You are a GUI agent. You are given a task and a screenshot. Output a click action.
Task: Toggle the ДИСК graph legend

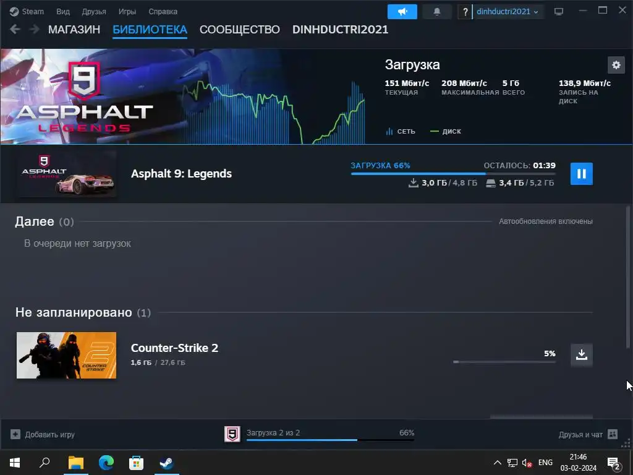[x=446, y=131]
